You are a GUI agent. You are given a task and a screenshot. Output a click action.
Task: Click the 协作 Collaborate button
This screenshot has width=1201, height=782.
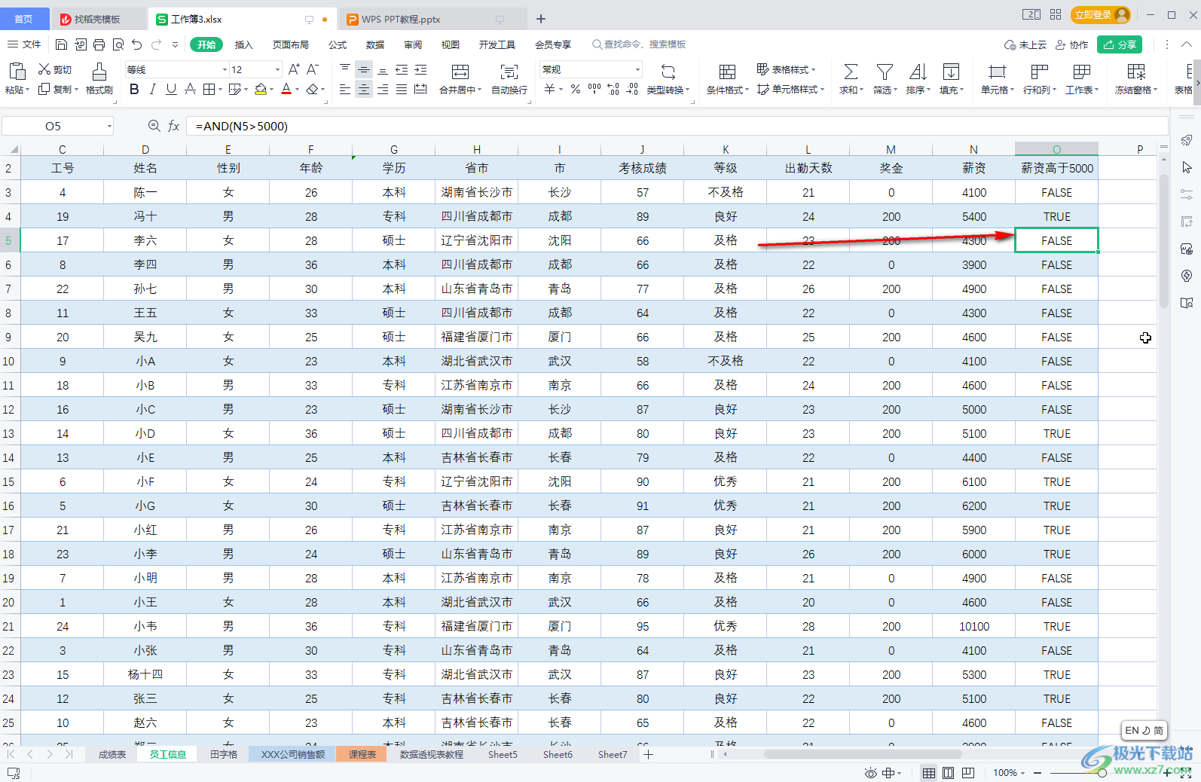point(1071,44)
